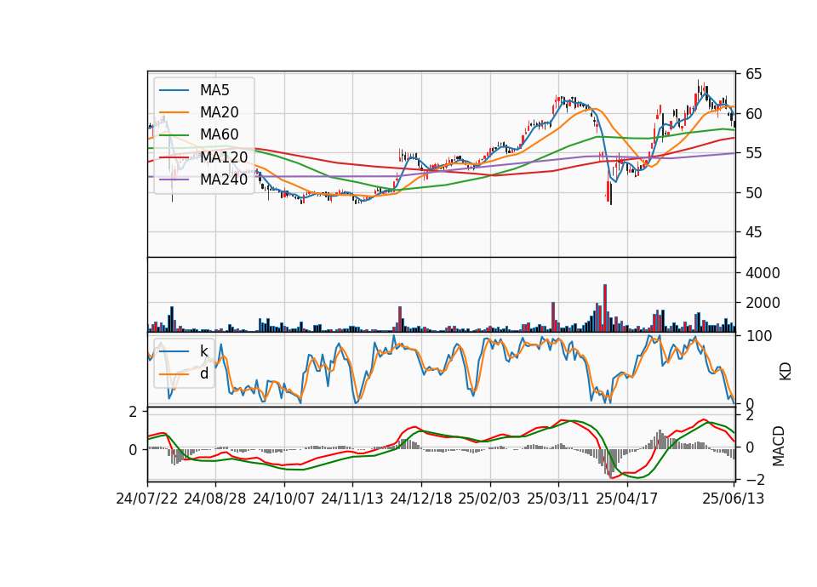Click the 'k' legend label in KD panel
The width and height of the screenshot is (817, 587).
203,350
